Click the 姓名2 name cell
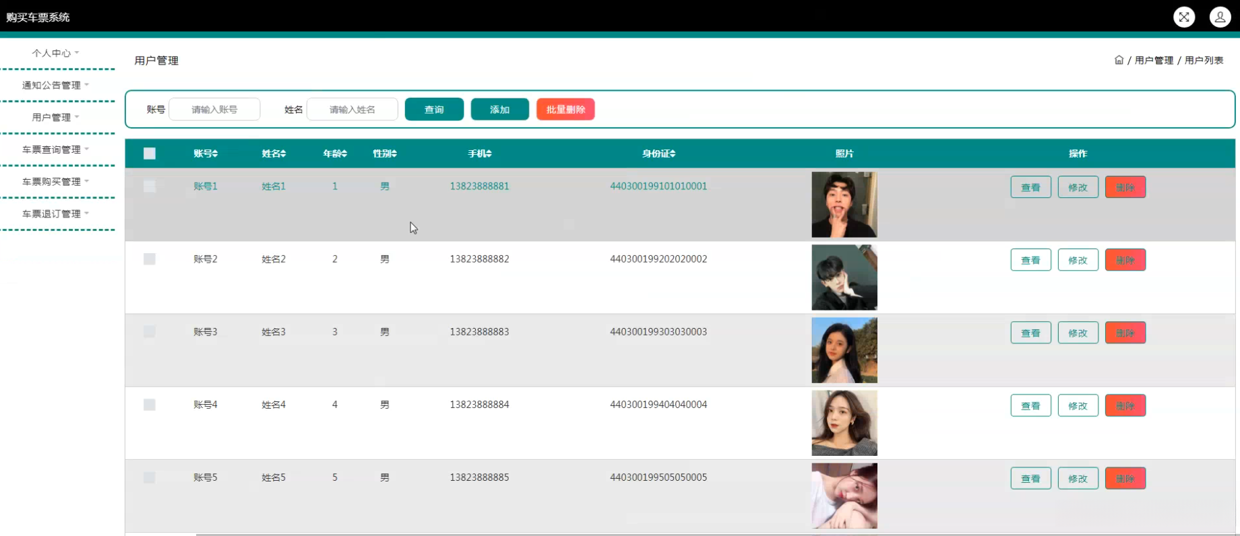This screenshot has height=536, width=1240. click(x=274, y=259)
